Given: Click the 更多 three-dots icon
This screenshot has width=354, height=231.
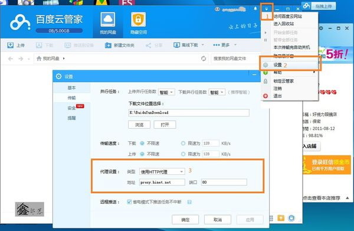Looking at the screenshot, I should tap(217, 45).
